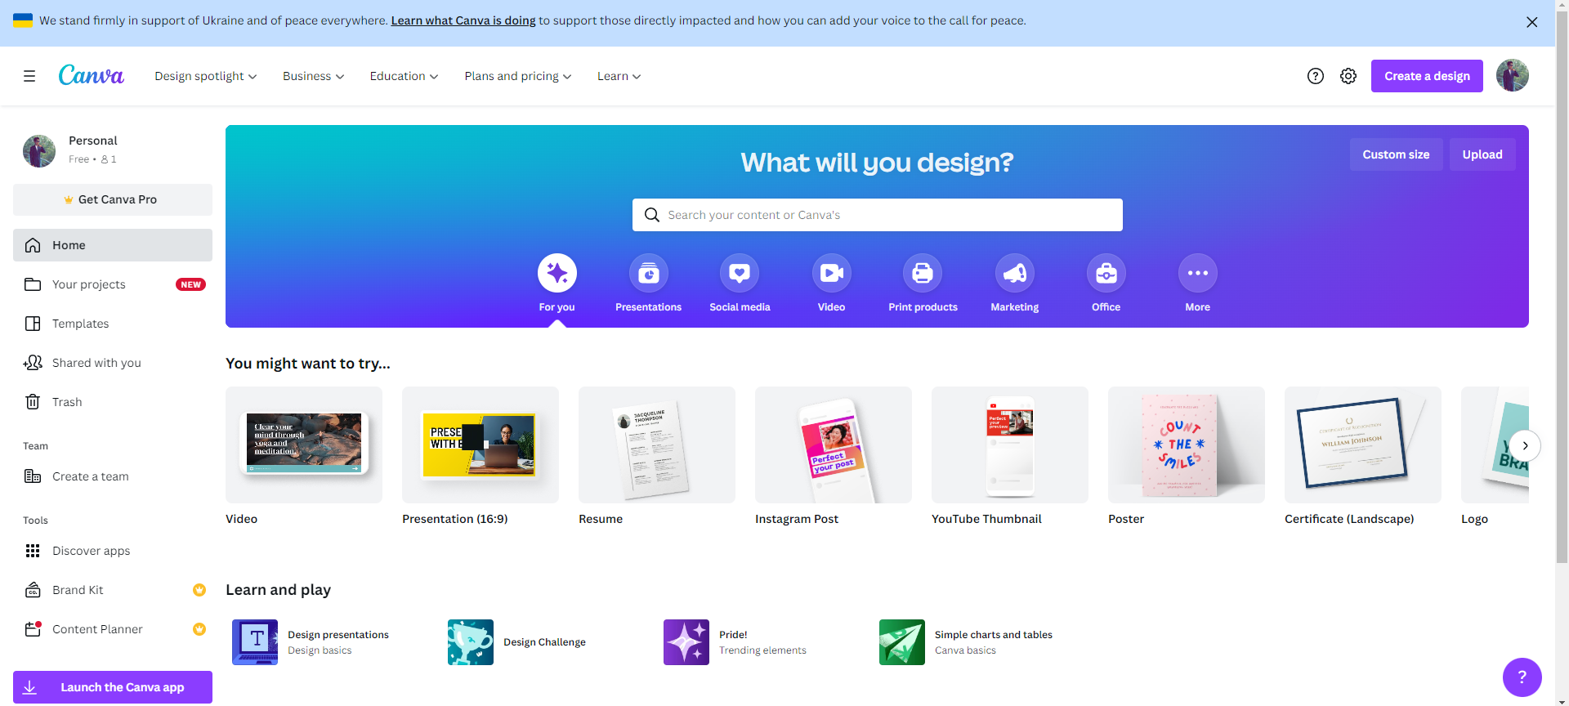Open the Certificate (Landscape) thumbnail
1569x706 pixels.
pyautogui.click(x=1363, y=445)
